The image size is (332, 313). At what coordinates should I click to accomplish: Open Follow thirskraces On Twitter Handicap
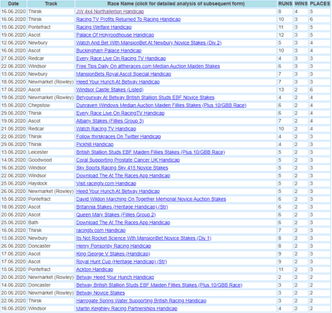[119, 136]
